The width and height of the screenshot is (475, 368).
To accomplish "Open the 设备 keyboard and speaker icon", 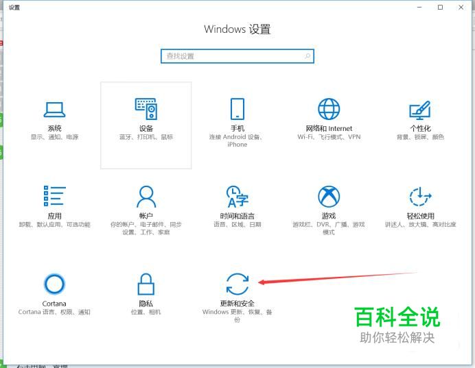I will tap(146, 109).
